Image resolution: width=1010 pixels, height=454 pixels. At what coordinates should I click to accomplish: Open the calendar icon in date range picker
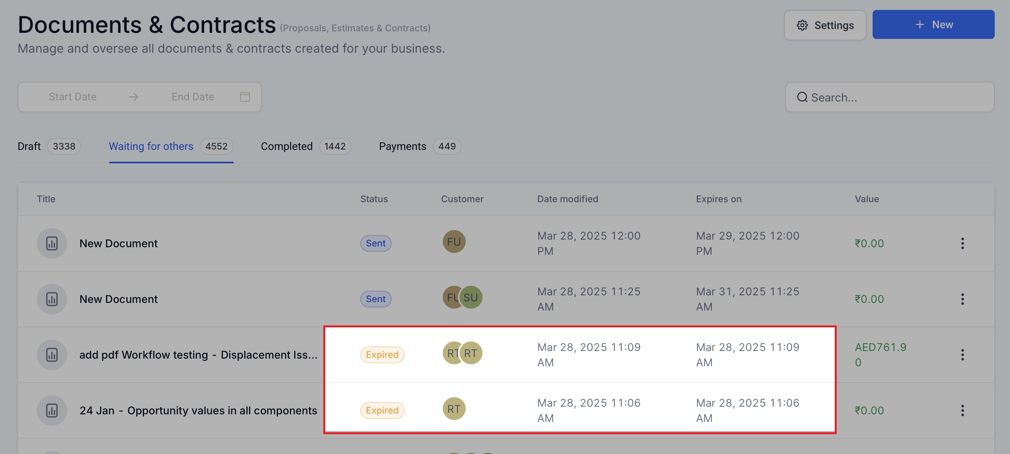245,97
